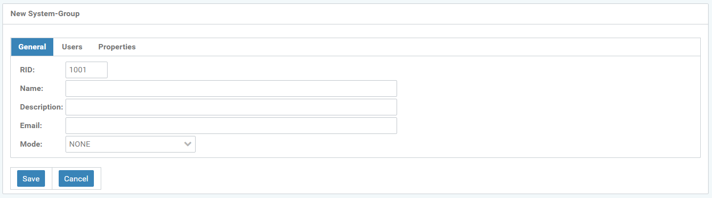
Task: Switch to the Users tab
Action: (72, 47)
